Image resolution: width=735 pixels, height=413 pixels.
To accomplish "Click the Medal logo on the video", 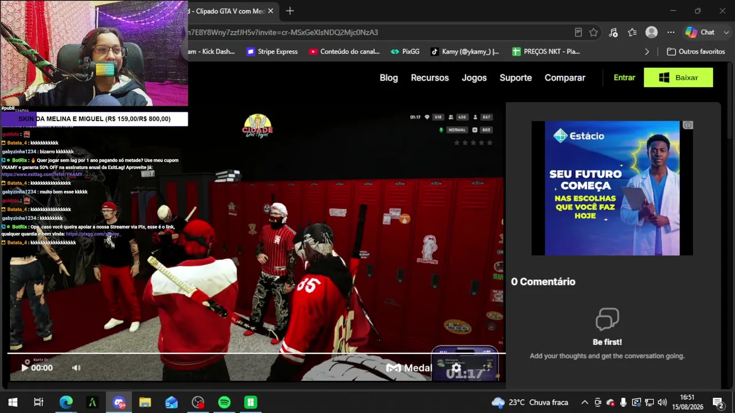I will (409, 368).
